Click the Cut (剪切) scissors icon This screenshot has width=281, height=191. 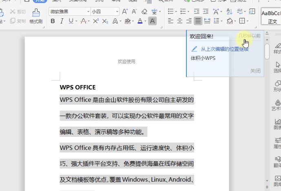(x=13, y=12)
